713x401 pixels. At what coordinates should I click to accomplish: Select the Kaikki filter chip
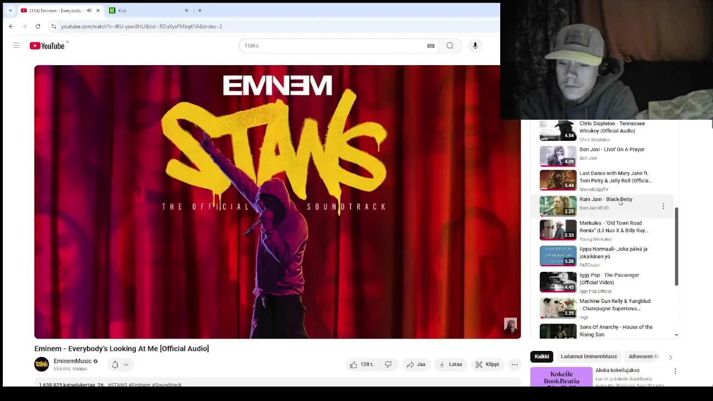point(541,356)
